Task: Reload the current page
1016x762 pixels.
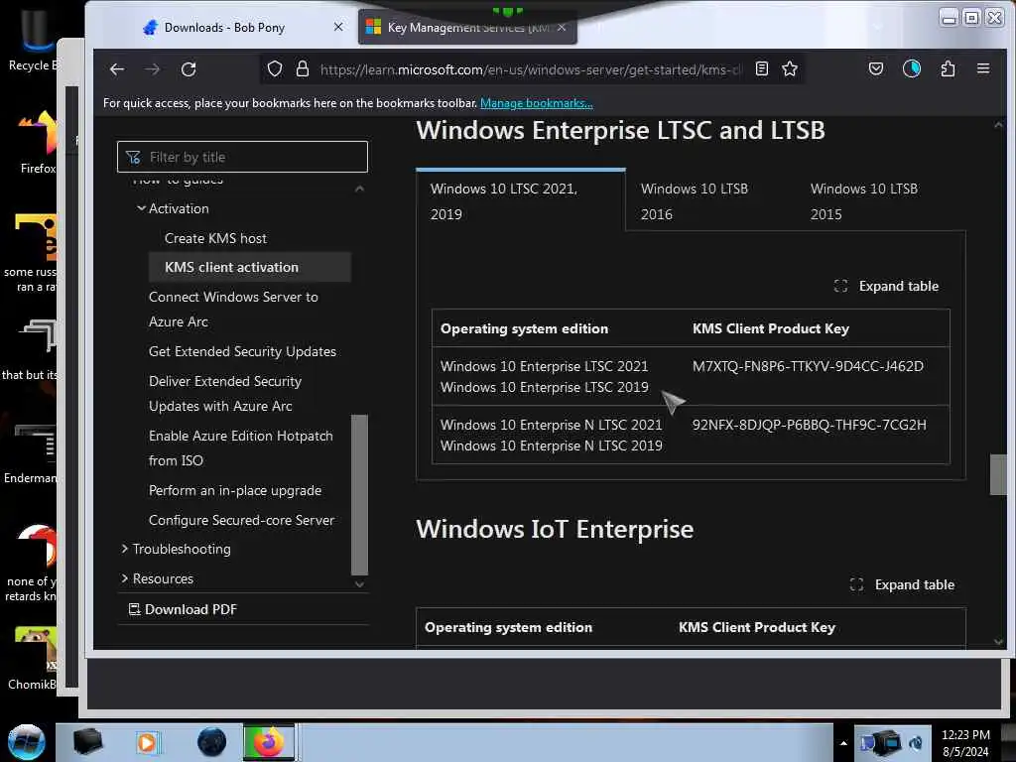Action: (x=189, y=69)
